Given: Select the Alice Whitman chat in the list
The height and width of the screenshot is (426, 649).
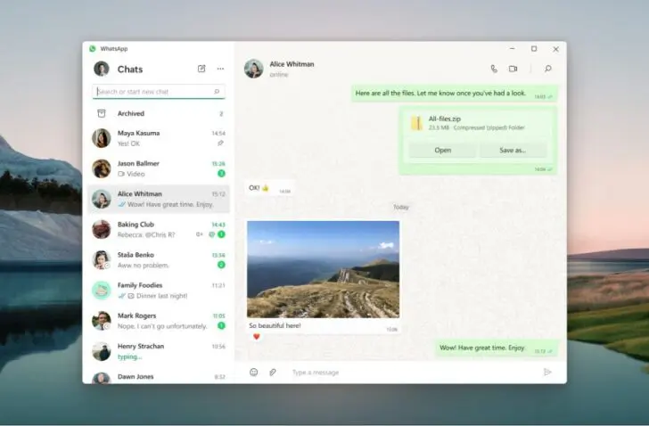Looking at the screenshot, I should coord(159,199).
